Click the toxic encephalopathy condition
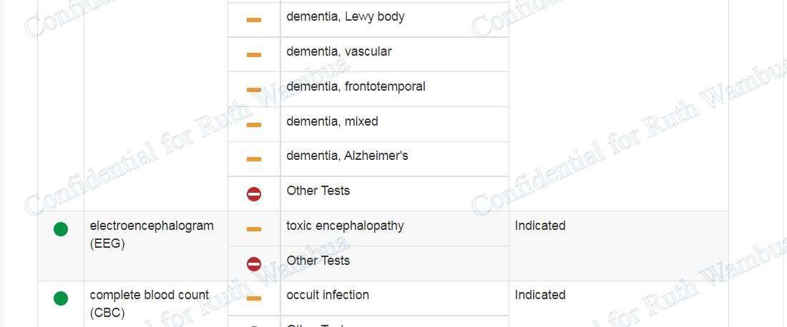The image size is (787, 327). click(x=345, y=226)
